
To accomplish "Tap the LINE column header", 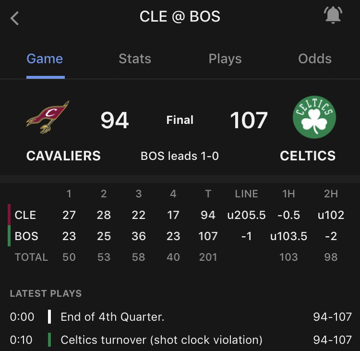I will point(246,194).
